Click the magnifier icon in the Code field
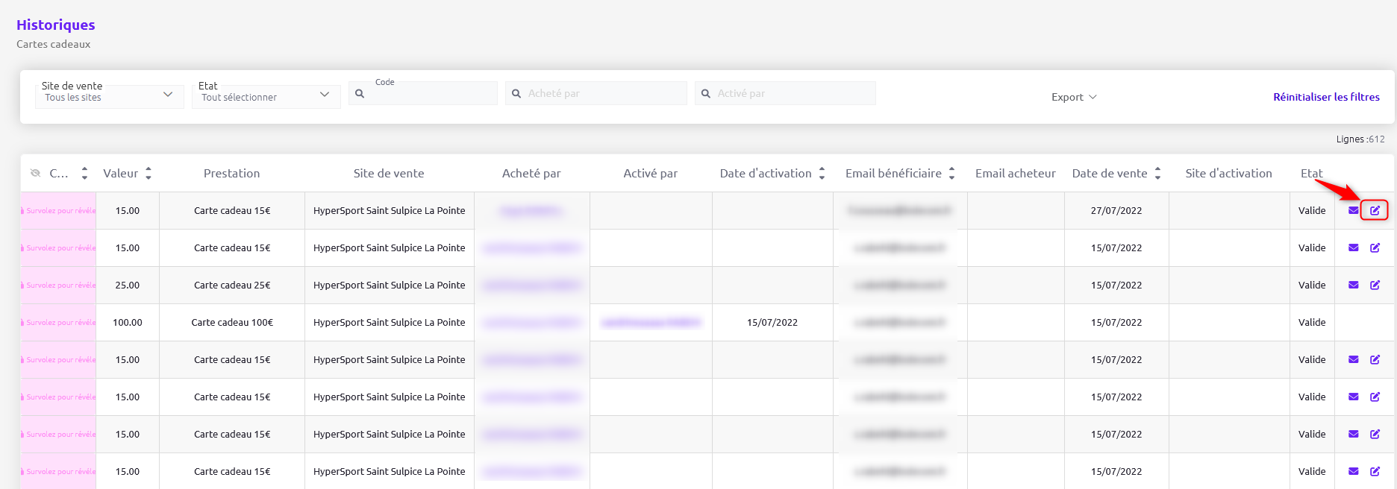 point(360,94)
